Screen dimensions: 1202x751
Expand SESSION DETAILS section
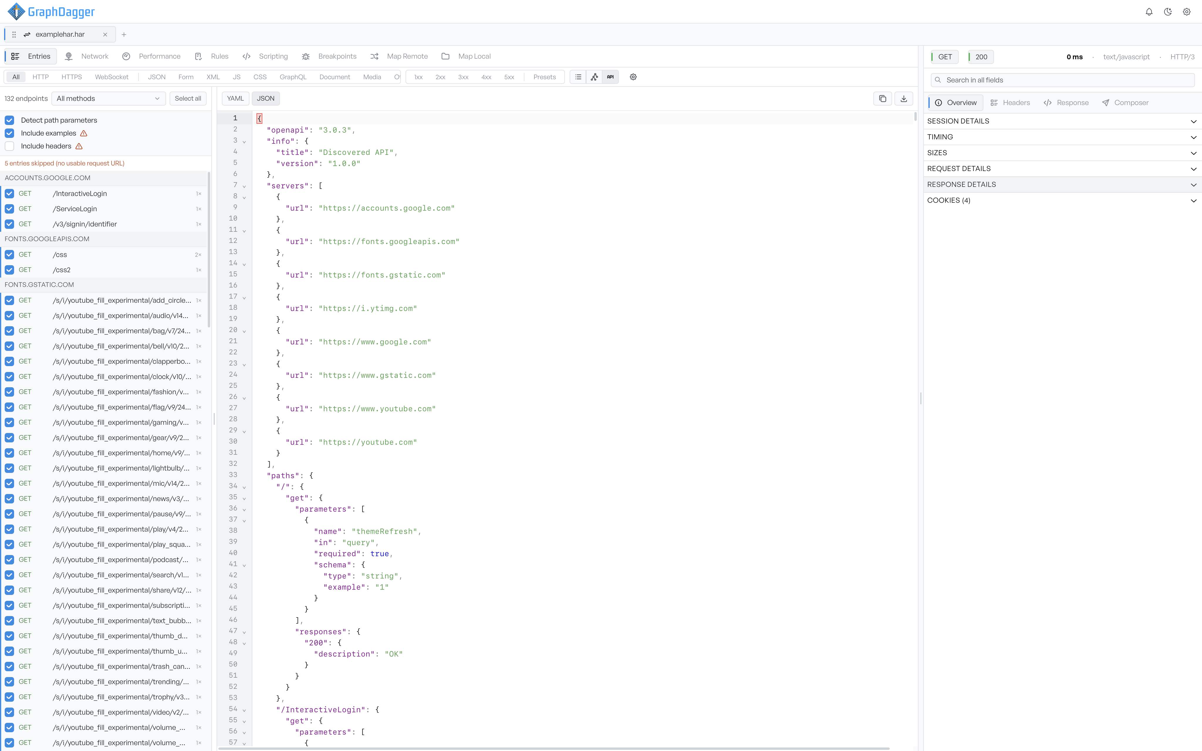point(1062,121)
